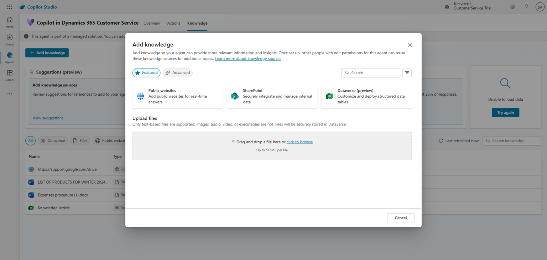Open the app launcher waffle menu
The image size is (547, 260).
click(x=9, y=6)
